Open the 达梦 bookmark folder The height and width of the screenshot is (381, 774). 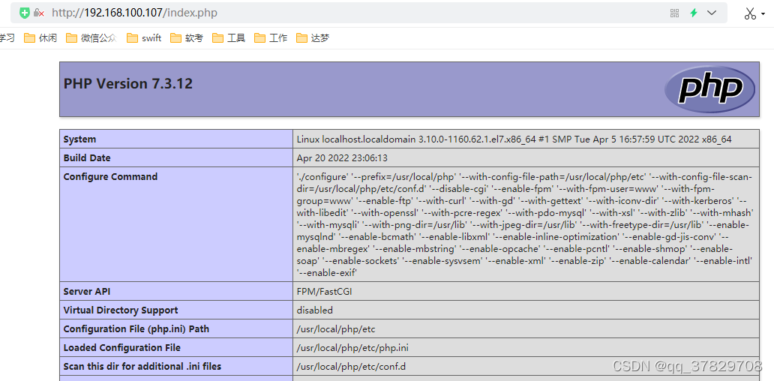coord(313,38)
